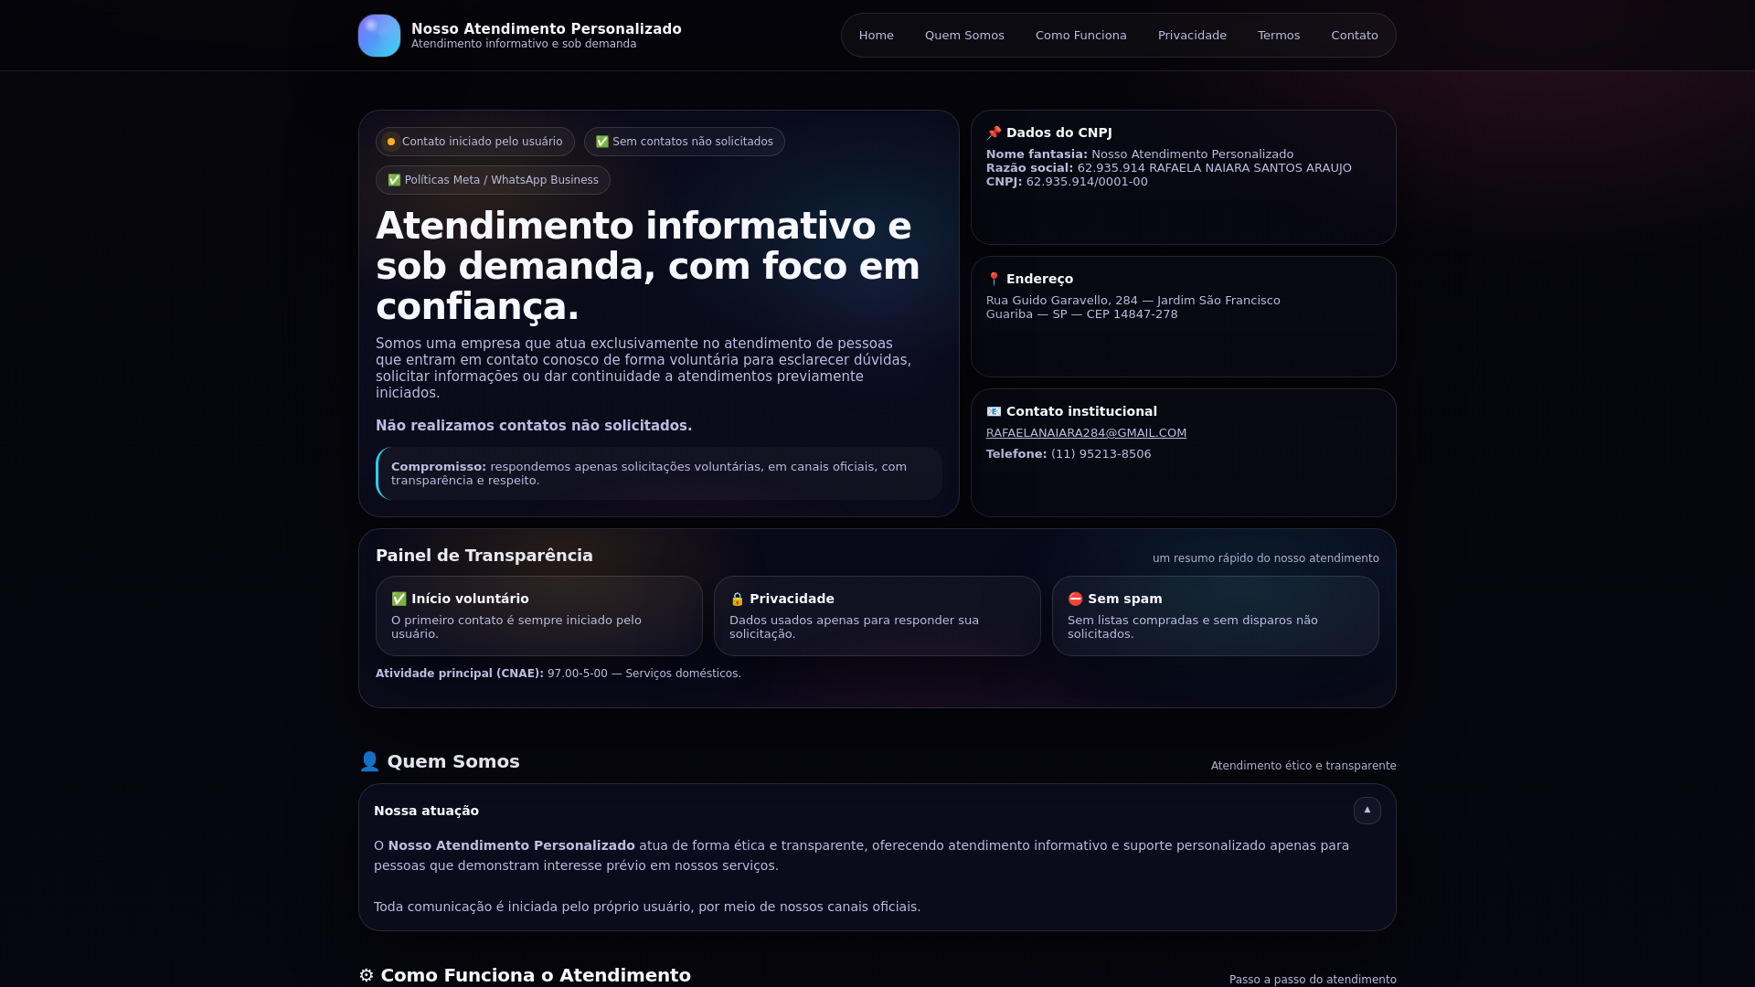Click the no-entry icon on Sem spam
The image size is (1755, 987).
click(x=1075, y=600)
